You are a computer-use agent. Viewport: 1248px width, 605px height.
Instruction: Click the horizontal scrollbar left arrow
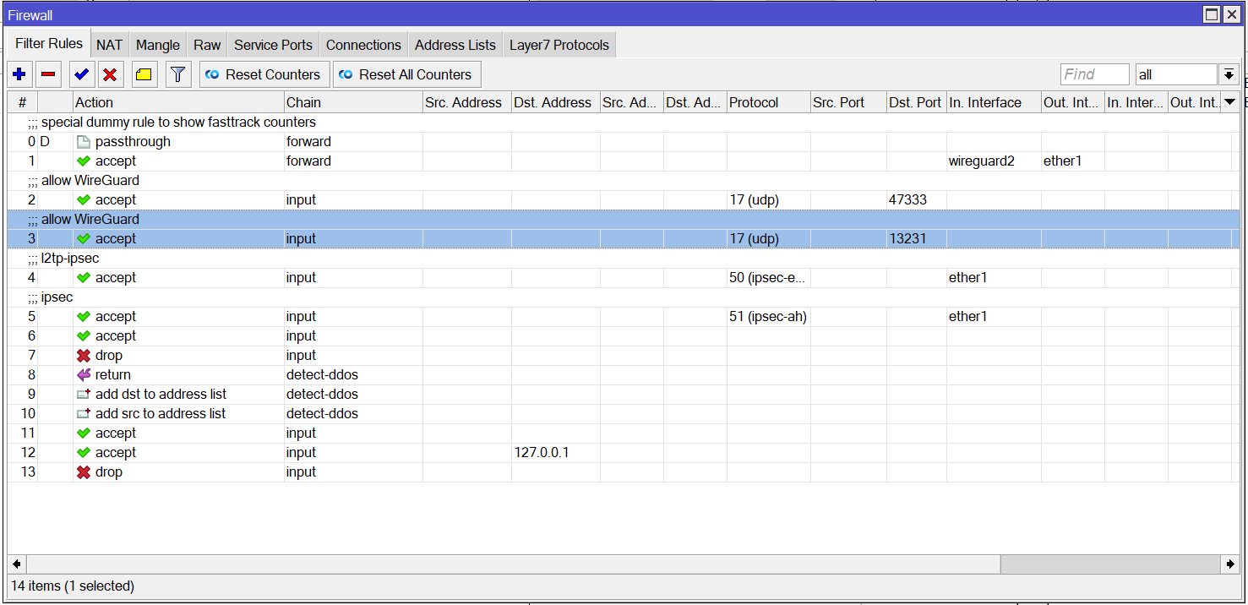coord(17,564)
